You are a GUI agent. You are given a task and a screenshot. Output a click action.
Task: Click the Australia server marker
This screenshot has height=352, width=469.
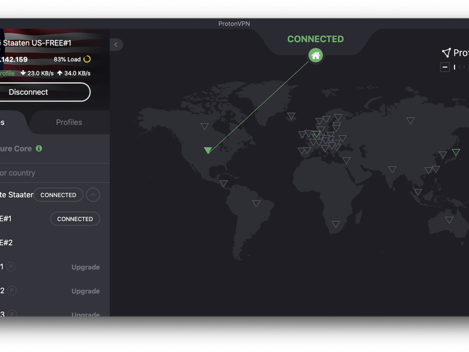(x=449, y=220)
